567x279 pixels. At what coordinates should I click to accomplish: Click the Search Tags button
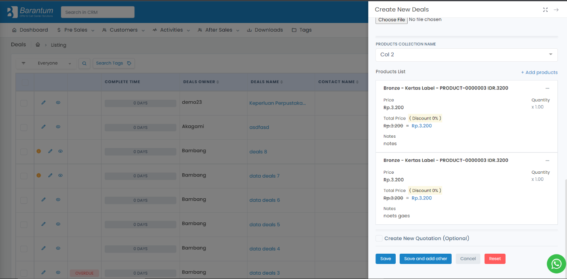(114, 63)
